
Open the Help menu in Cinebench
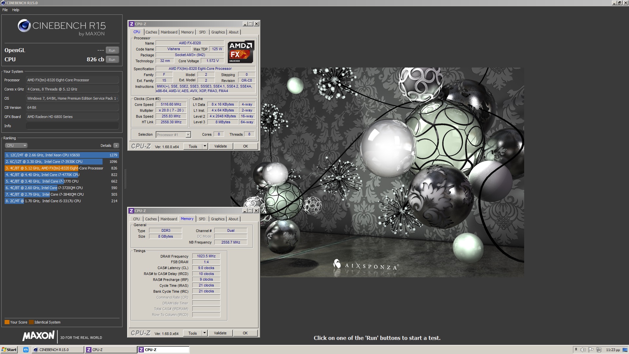[16, 10]
